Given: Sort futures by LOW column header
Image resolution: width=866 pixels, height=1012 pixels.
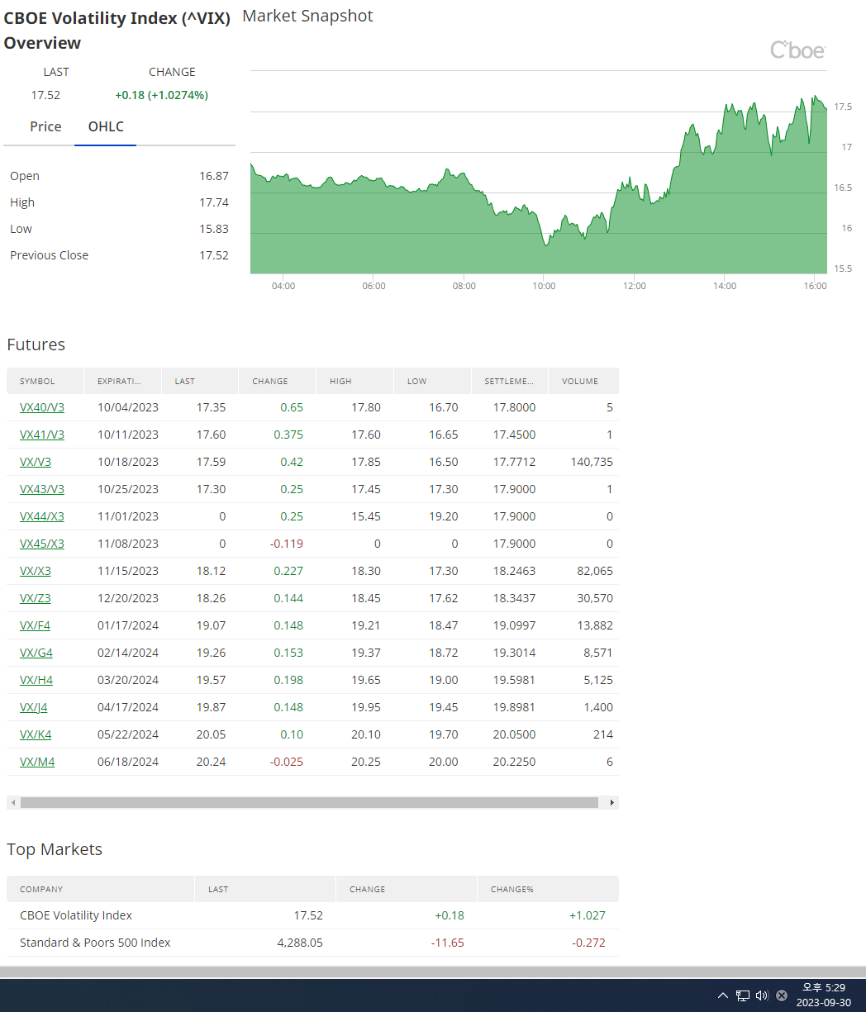Looking at the screenshot, I should coord(432,381).
